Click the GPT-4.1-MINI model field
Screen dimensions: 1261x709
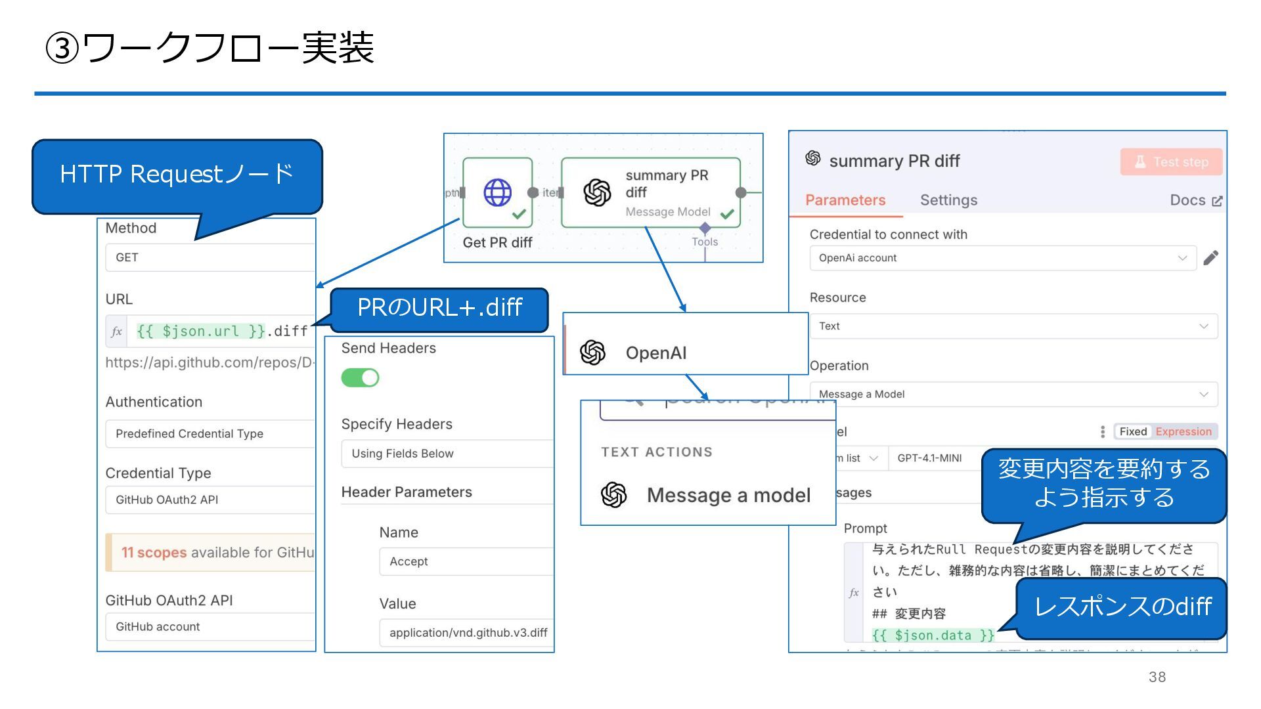click(x=936, y=458)
